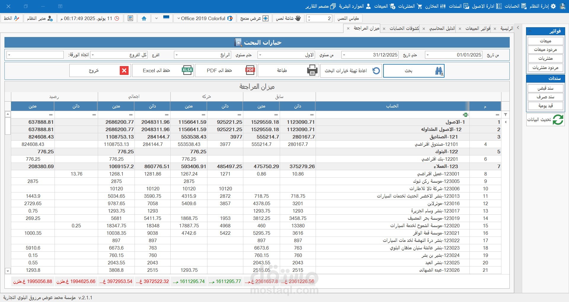
Task: Collapse the invoices sidebar group (فواتير)
Action: pos(530,31)
